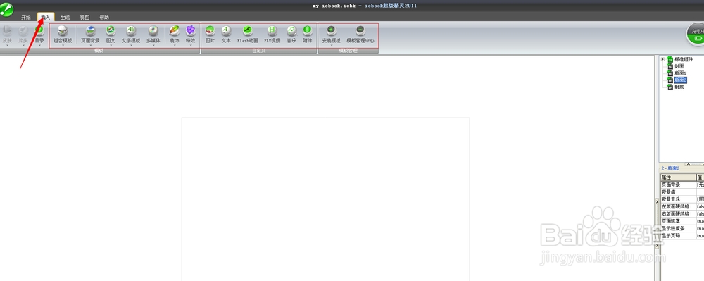704x281 pixels.
Task: Click the 页面遮罩 property row
Action: (x=682, y=221)
